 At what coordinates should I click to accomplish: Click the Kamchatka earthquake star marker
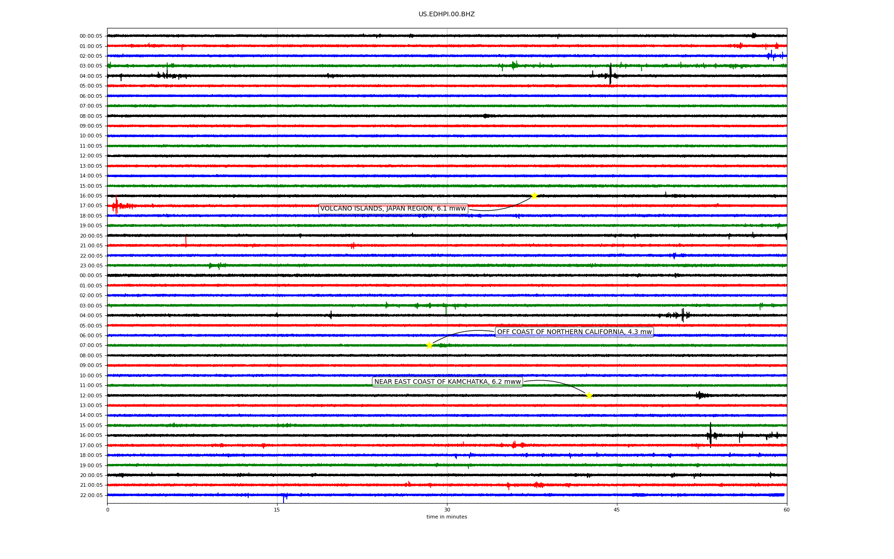click(x=589, y=395)
